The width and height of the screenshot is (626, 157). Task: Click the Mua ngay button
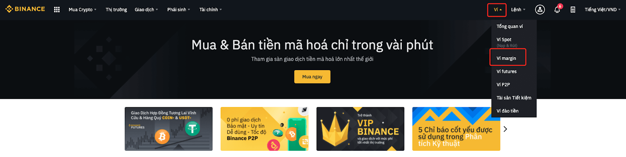(312, 77)
